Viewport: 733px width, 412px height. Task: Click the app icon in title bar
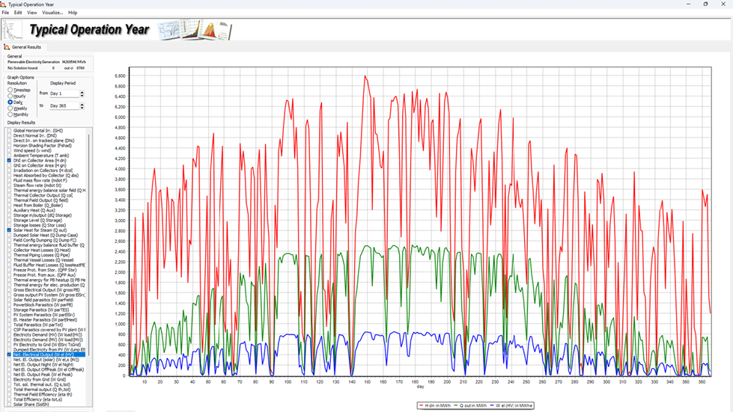pyautogui.click(x=4, y=4)
